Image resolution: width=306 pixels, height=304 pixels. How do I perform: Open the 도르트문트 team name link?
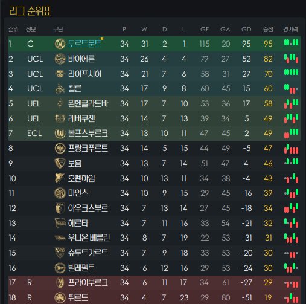(84, 44)
